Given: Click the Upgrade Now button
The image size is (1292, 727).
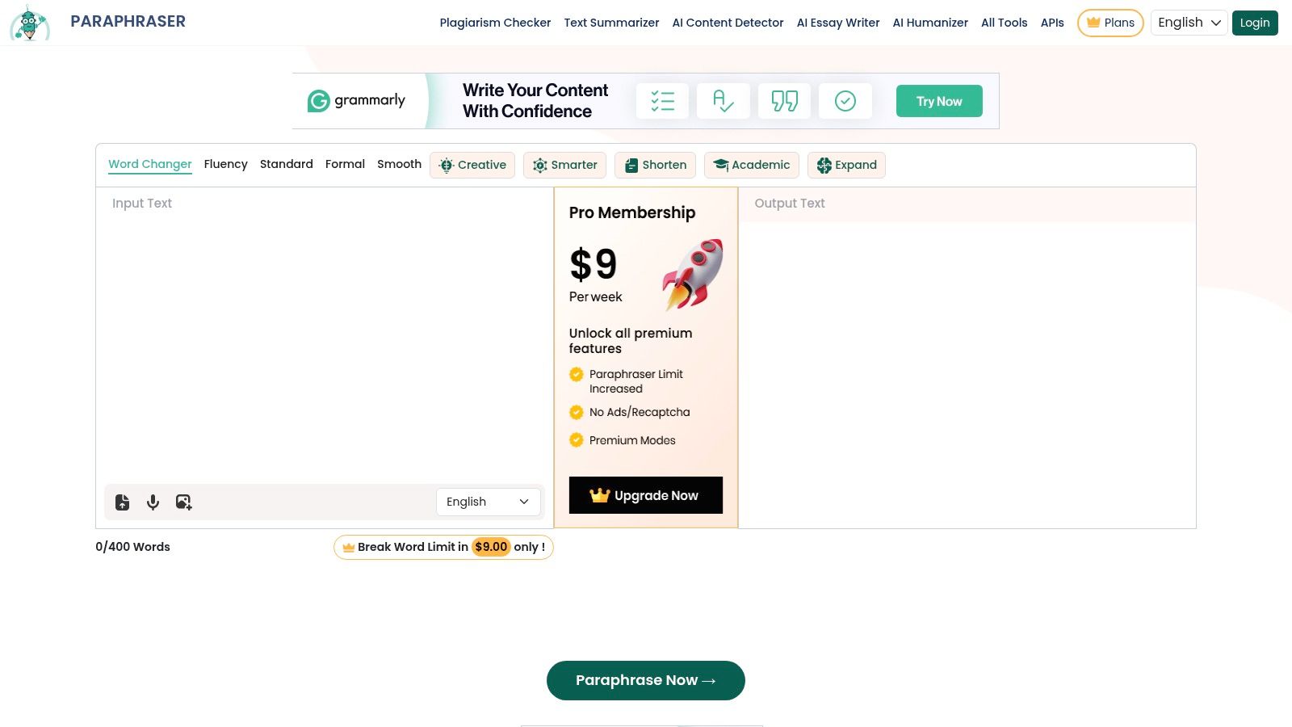Looking at the screenshot, I should [645, 495].
